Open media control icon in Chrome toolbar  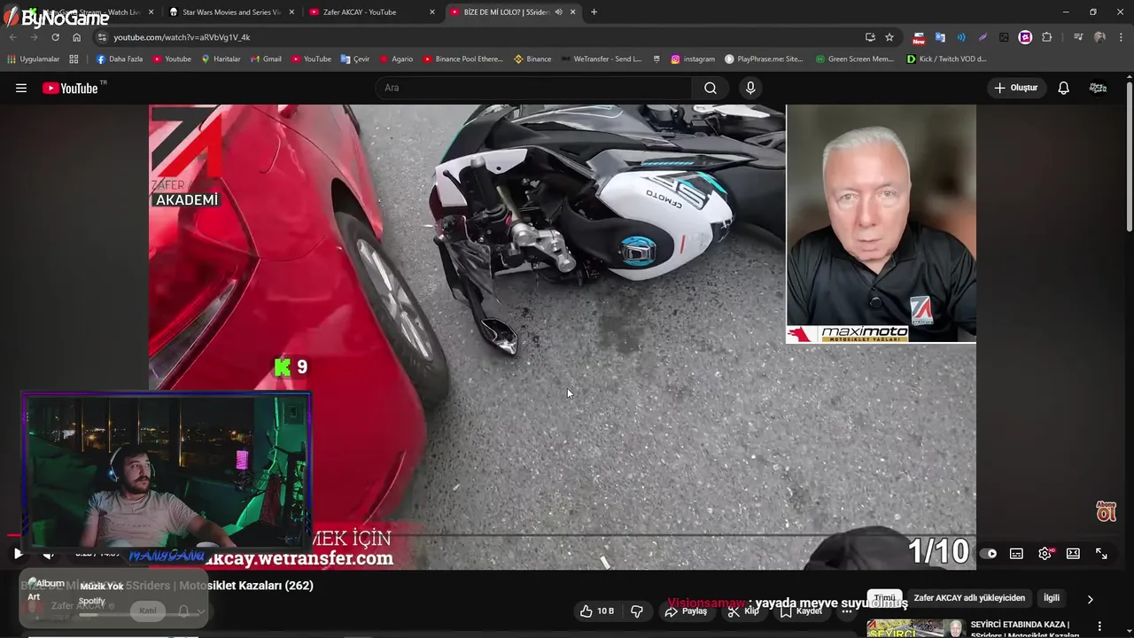pos(1078,37)
